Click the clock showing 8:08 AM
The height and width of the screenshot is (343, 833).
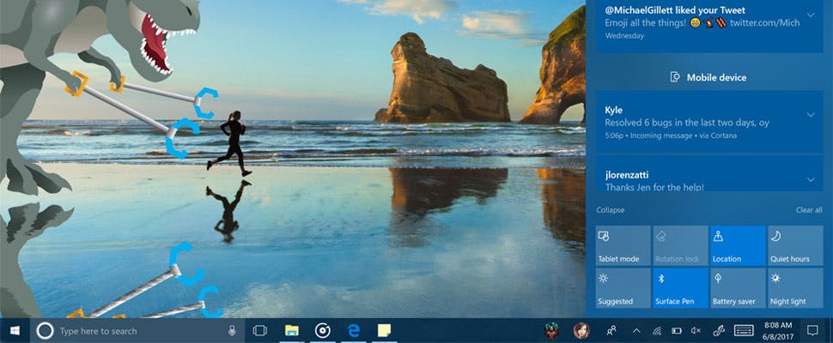point(778,331)
